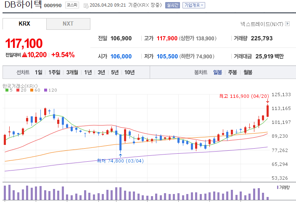Click the 한국거래소(KRX) chart label
Image resolution: width=296 pixels, height=202 pixels.
coord(20,86)
